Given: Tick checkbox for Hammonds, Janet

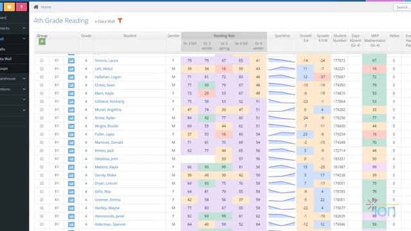Looking at the screenshot, I should [42, 216].
